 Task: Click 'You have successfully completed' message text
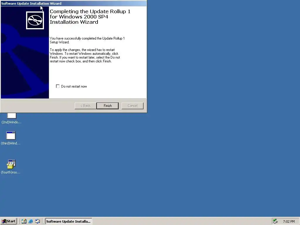(x=87, y=40)
